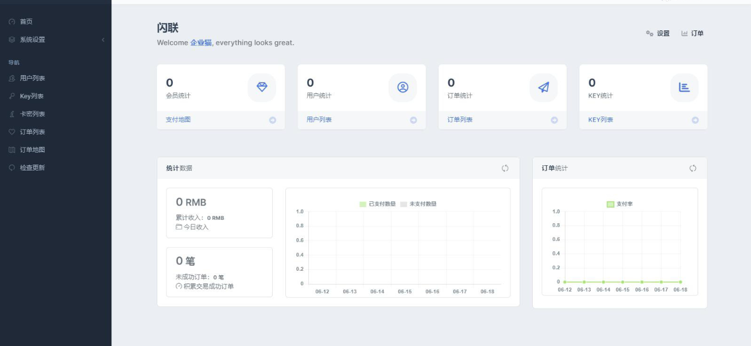Click the 企业猫 username link

pos(201,42)
